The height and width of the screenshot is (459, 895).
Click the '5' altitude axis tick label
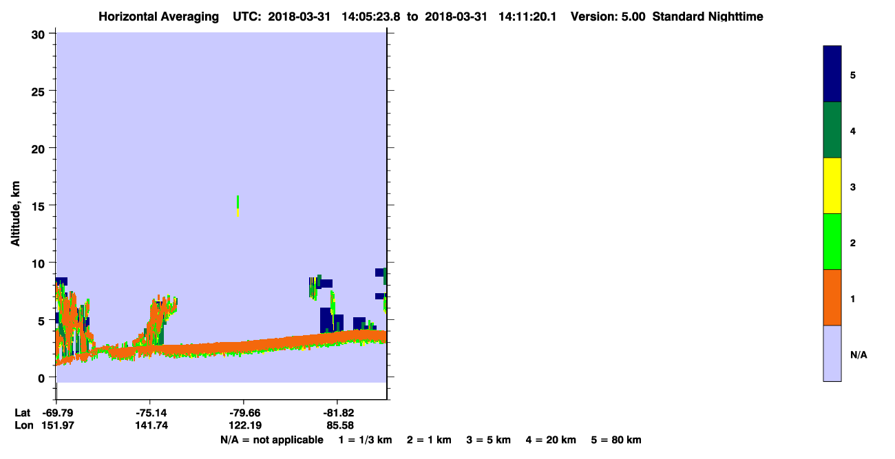43,320
